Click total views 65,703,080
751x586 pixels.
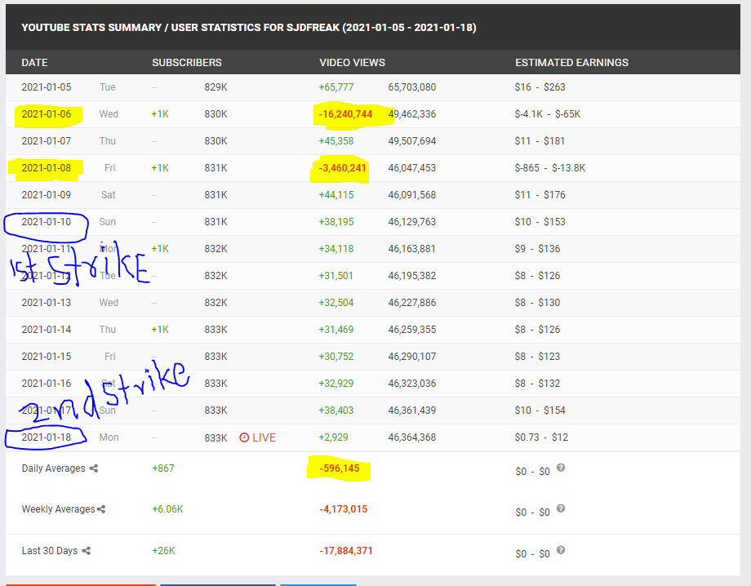tap(412, 87)
